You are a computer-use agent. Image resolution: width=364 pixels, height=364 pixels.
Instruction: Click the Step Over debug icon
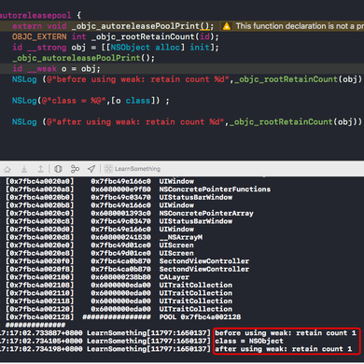coord(7,169)
